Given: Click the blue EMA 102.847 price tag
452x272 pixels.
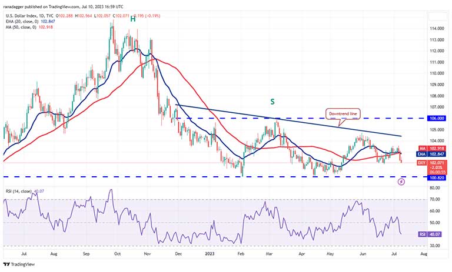Looking at the screenshot, I should [x=432, y=155].
